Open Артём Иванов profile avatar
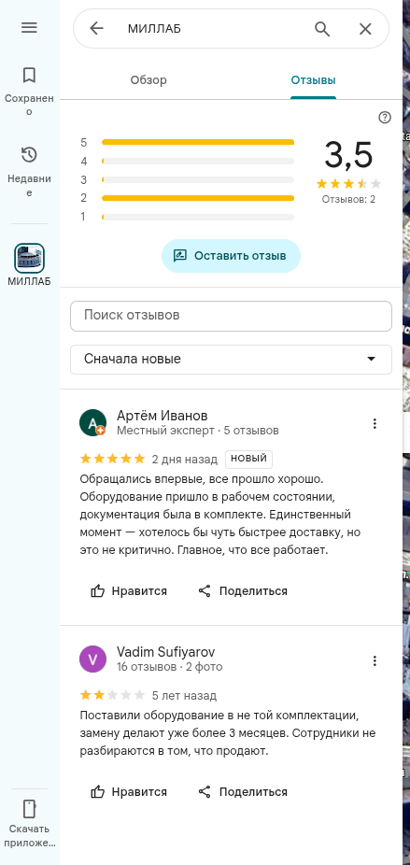The image size is (410, 865). click(x=92, y=422)
